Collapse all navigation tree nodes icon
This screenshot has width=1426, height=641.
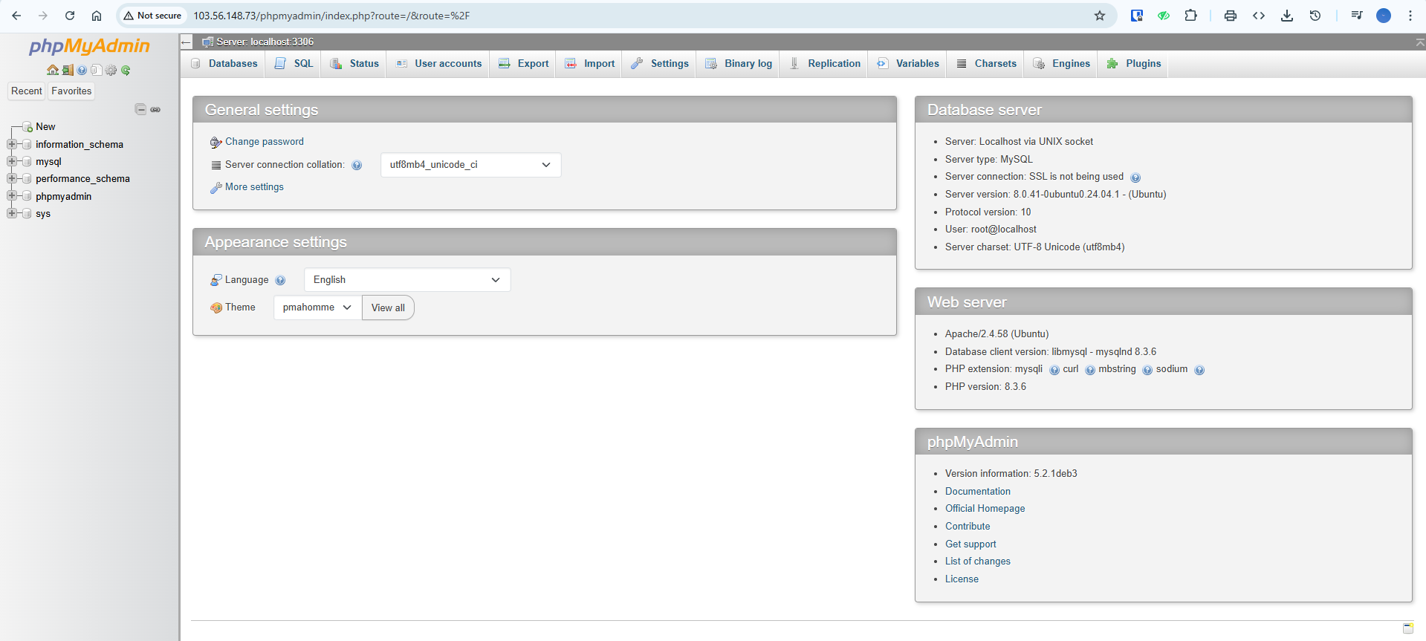(140, 109)
